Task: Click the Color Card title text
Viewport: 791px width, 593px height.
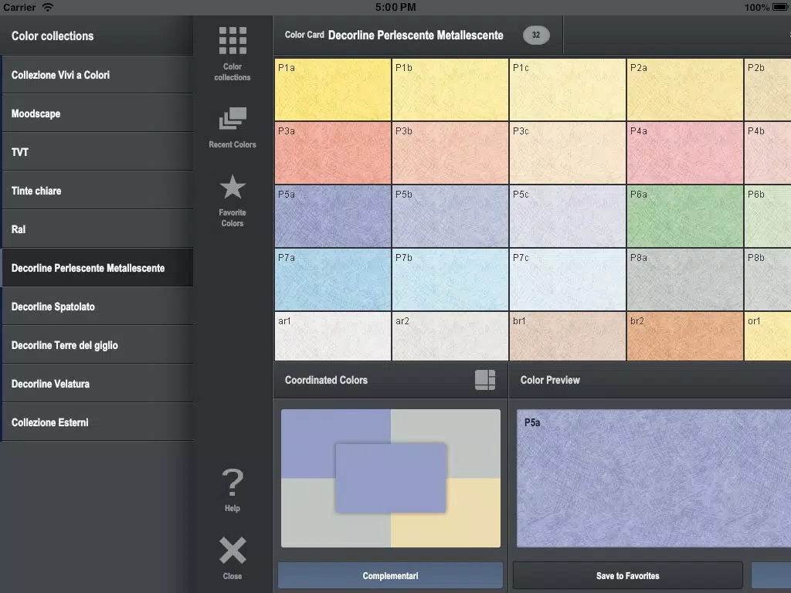Action: tap(394, 36)
